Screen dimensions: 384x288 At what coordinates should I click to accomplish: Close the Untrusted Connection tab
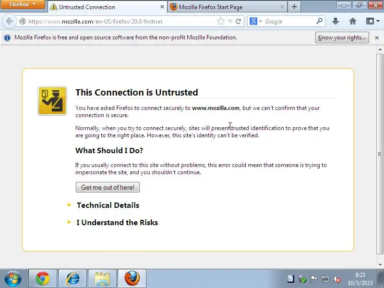[x=162, y=7]
